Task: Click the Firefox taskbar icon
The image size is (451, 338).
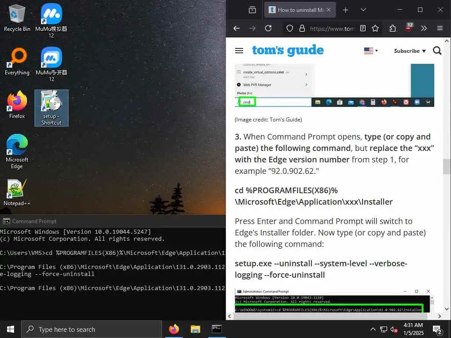Action: (174, 329)
